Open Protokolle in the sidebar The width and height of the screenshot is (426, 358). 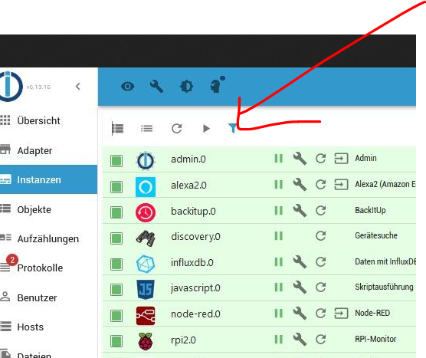click(40, 268)
